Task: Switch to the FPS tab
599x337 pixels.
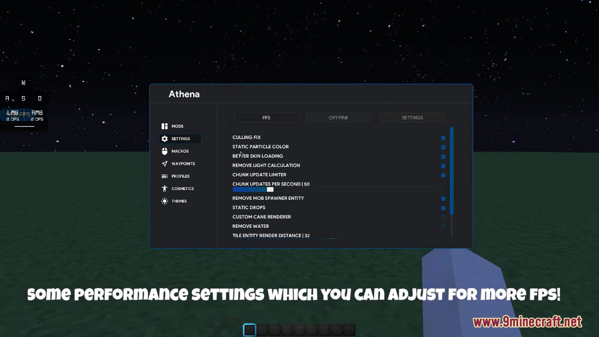Action: click(x=266, y=118)
